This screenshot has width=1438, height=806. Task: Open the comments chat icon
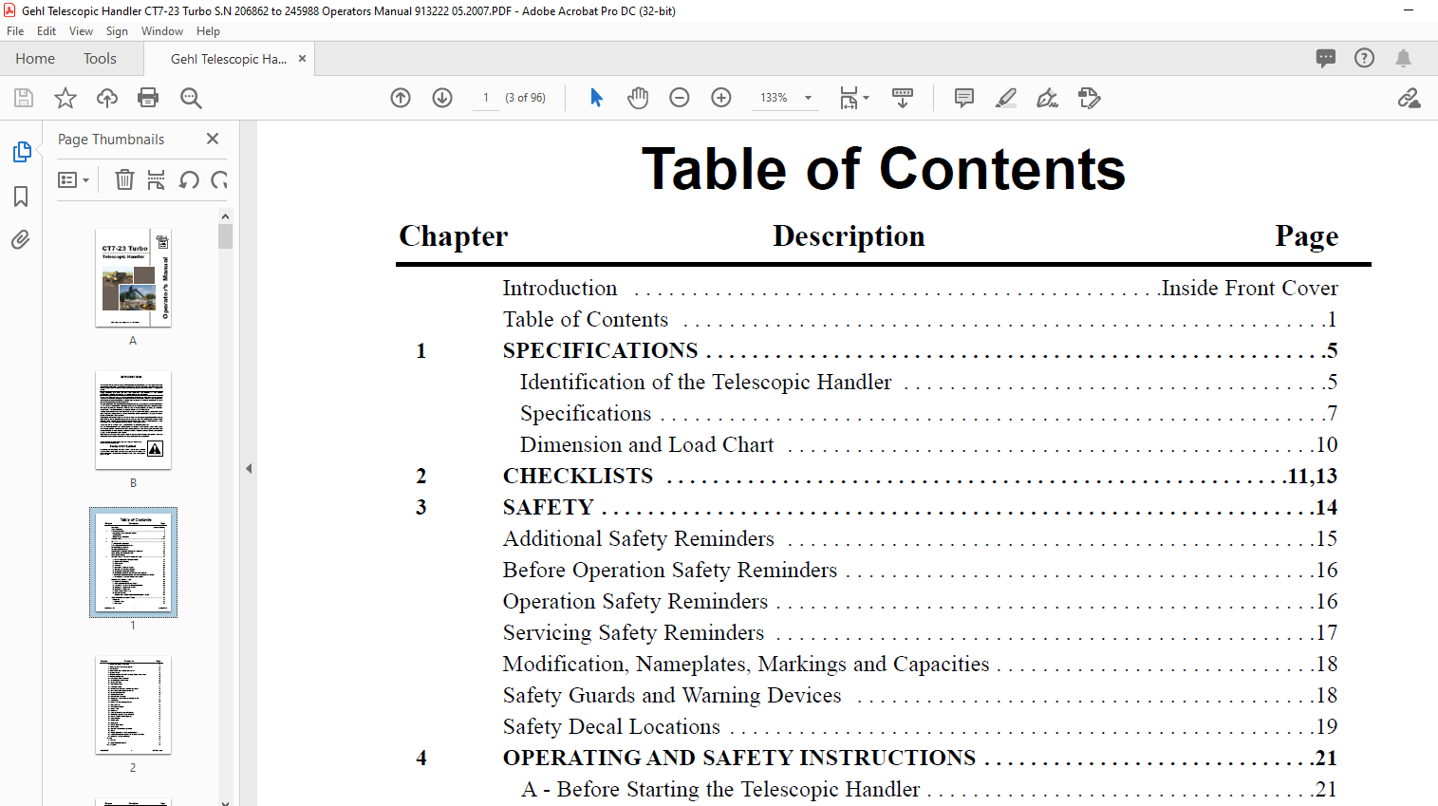pyautogui.click(x=1326, y=58)
